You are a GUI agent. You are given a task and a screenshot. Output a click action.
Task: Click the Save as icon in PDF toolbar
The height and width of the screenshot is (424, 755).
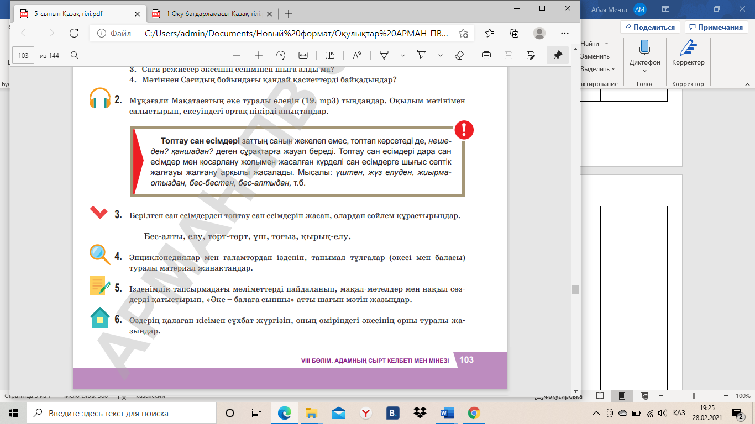click(531, 55)
